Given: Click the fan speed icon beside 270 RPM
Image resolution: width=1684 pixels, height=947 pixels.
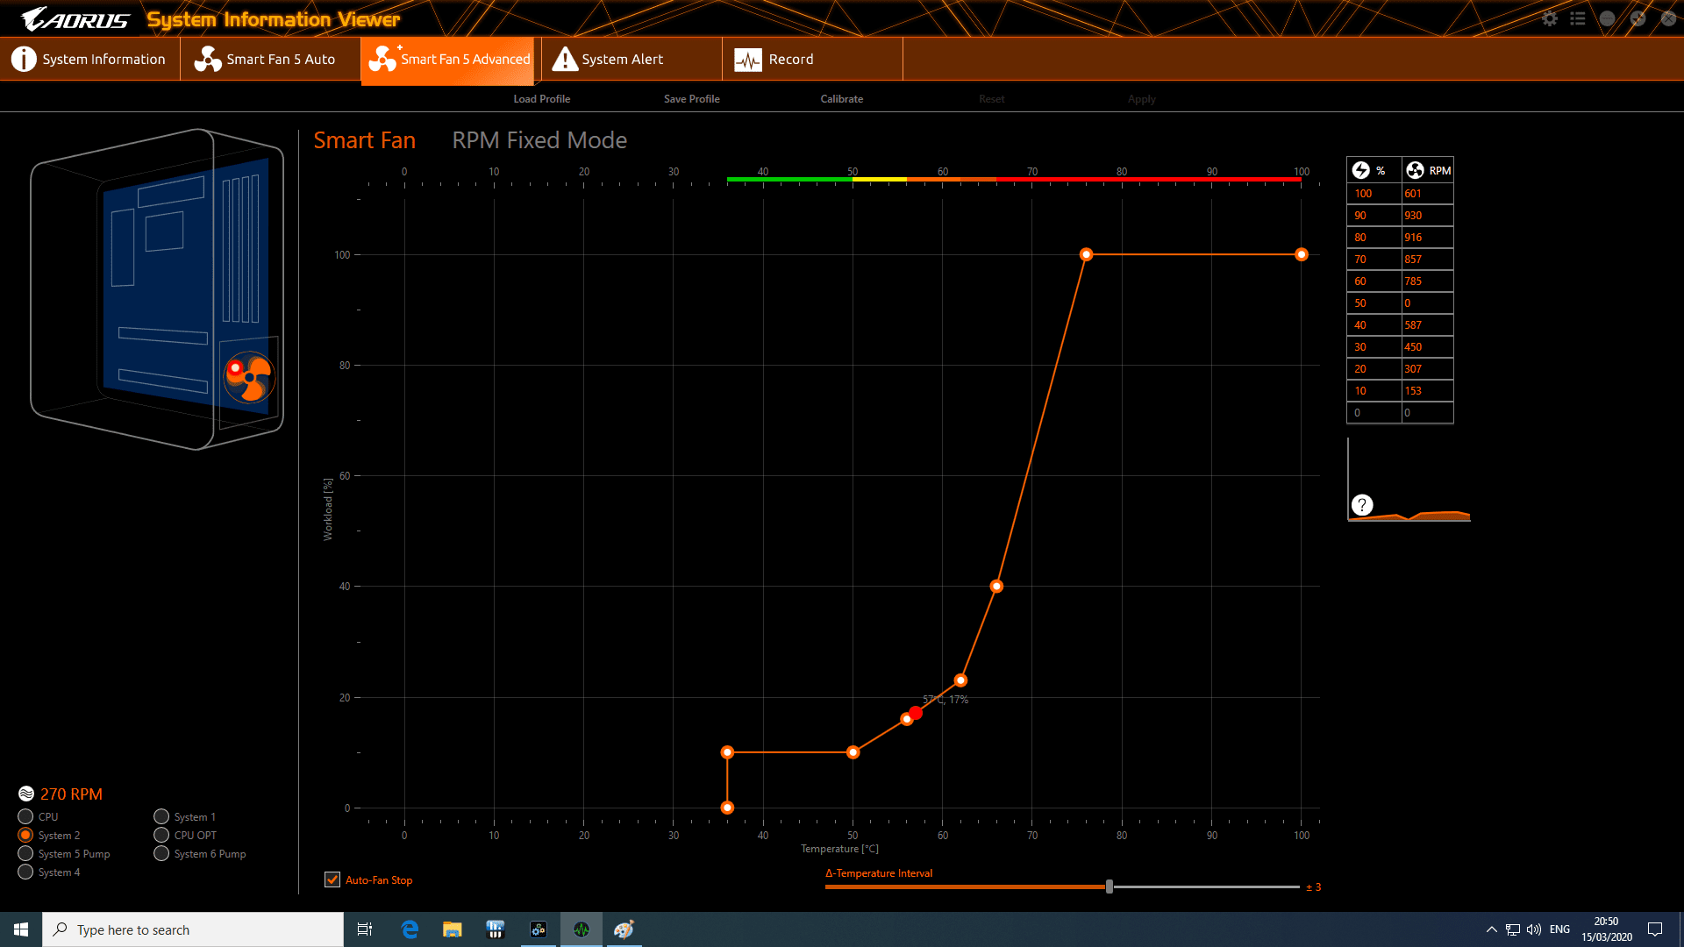Looking at the screenshot, I should click(26, 794).
